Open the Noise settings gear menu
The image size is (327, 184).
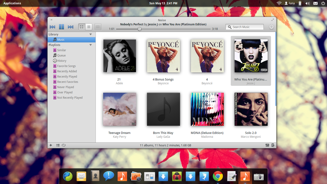pyautogui.click(x=271, y=27)
